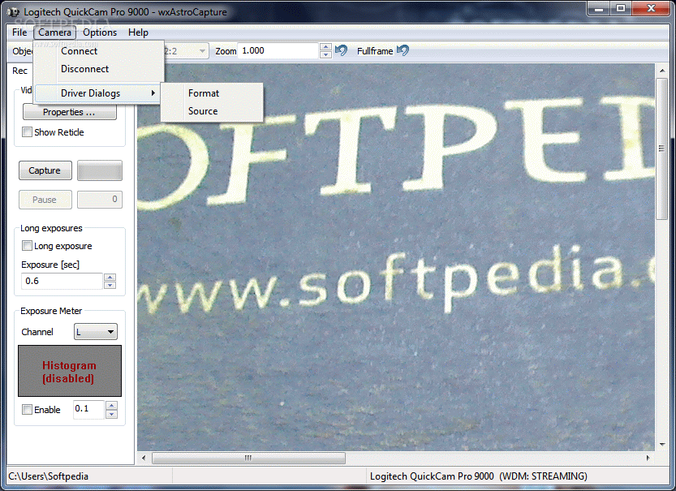
Task: Open the File menu
Action: (x=19, y=32)
